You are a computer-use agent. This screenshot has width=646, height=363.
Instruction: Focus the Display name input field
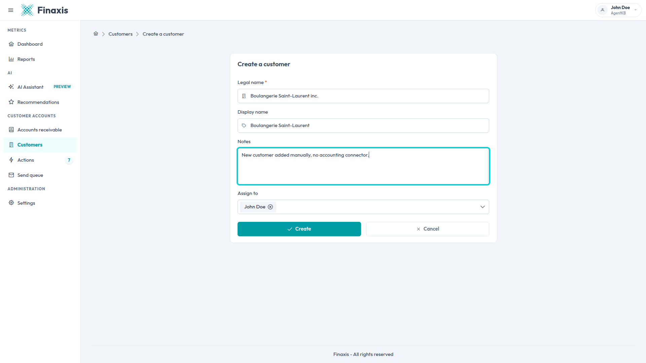[363, 126]
